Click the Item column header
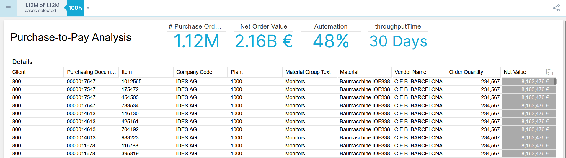Image resolution: width=566 pixels, height=158 pixels. point(127,72)
